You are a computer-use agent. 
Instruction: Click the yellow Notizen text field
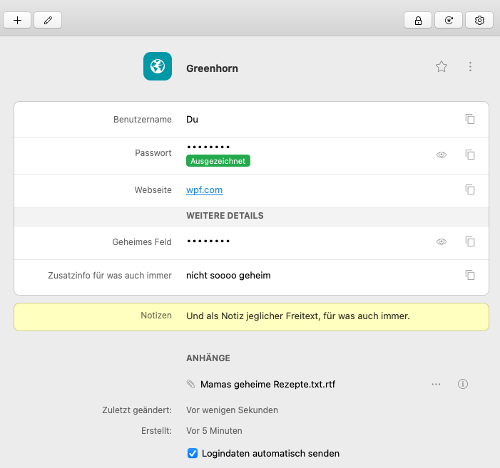pyautogui.click(x=298, y=316)
